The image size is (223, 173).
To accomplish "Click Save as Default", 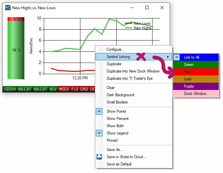I will [119, 164].
